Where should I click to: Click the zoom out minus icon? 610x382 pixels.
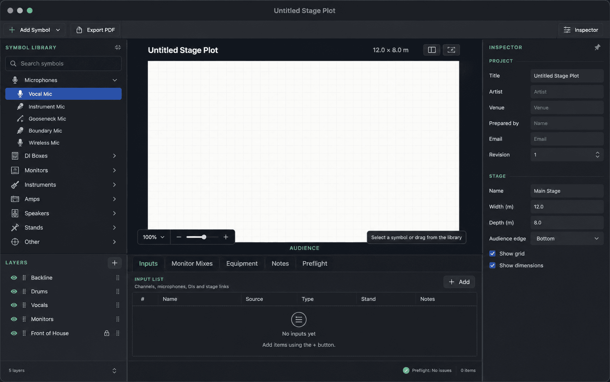[179, 237]
